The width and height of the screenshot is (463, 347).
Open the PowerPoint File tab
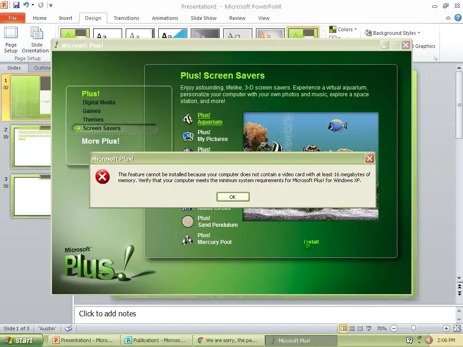coord(13,18)
